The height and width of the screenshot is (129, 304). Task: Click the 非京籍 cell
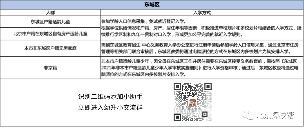[x=50, y=68]
